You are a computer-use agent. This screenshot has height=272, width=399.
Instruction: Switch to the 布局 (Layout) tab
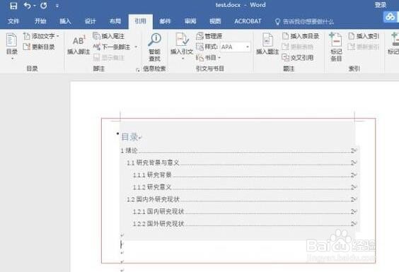115,21
